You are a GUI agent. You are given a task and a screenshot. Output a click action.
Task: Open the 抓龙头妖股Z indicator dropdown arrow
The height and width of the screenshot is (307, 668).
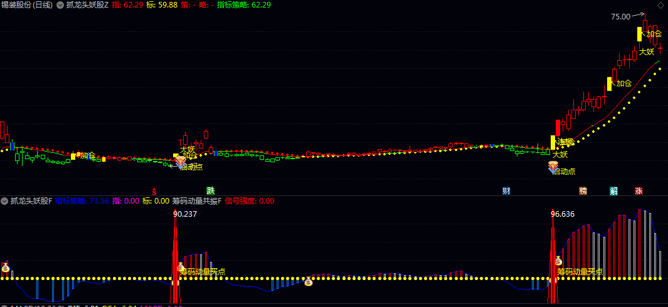click(x=60, y=5)
